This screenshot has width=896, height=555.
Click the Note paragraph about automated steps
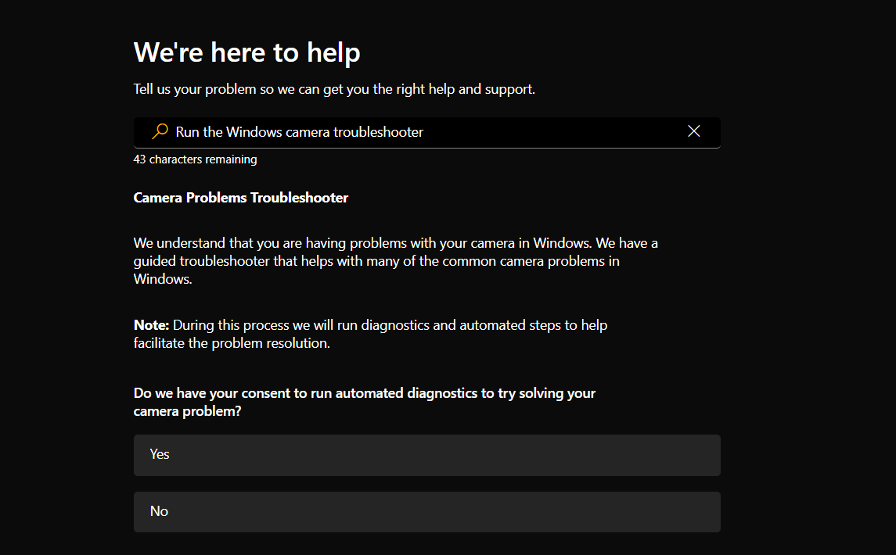[370, 333]
